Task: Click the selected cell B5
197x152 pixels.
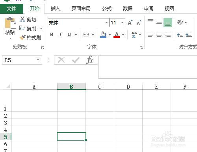Action: [x=71, y=137]
